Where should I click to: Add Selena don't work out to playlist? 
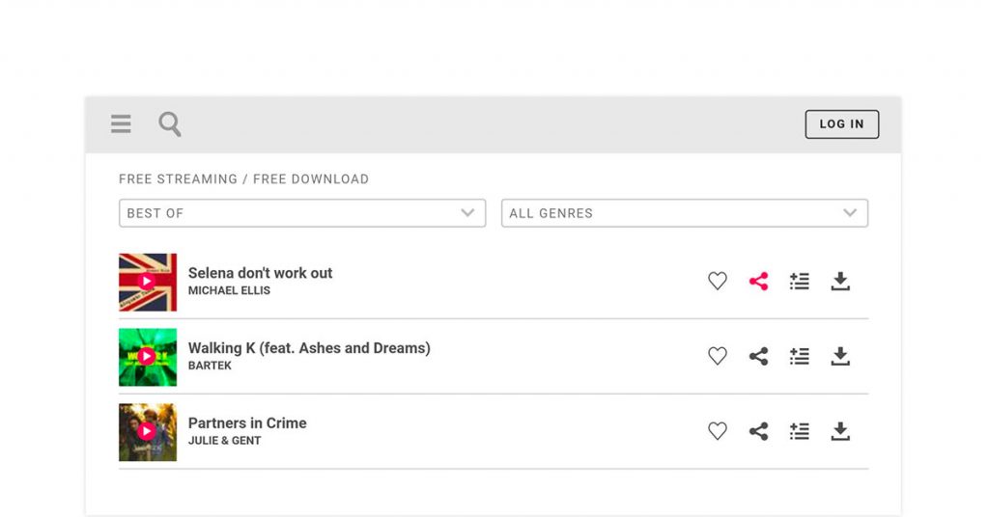pos(800,281)
